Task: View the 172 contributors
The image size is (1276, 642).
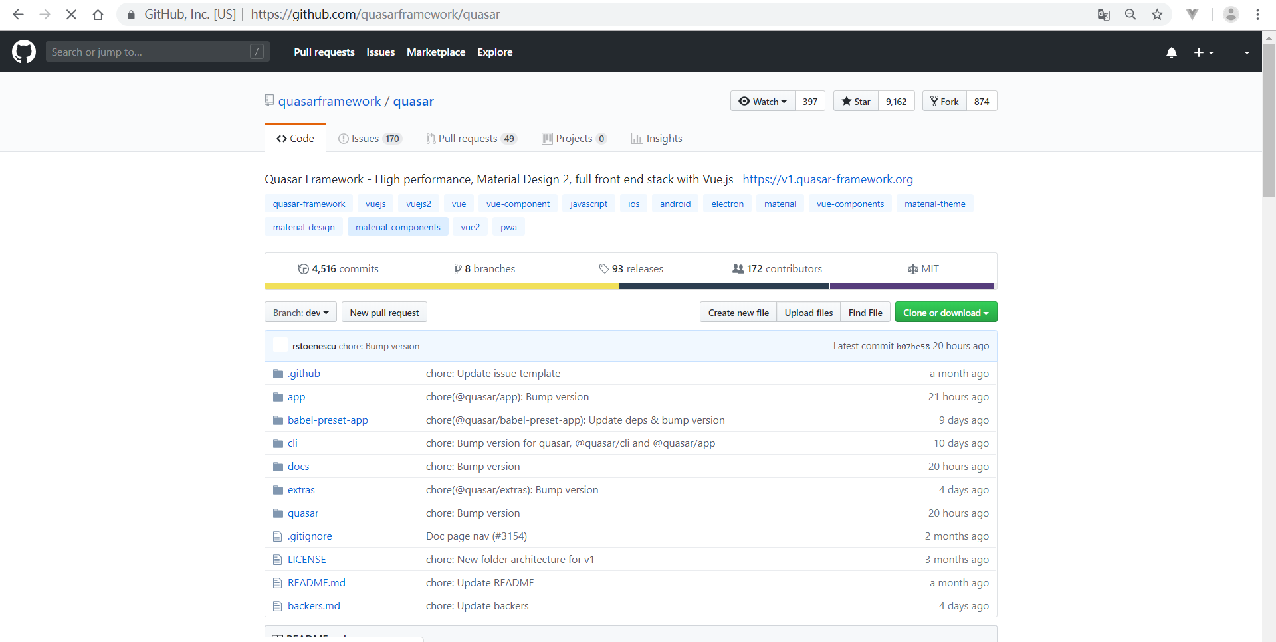Action: tap(777, 268)
